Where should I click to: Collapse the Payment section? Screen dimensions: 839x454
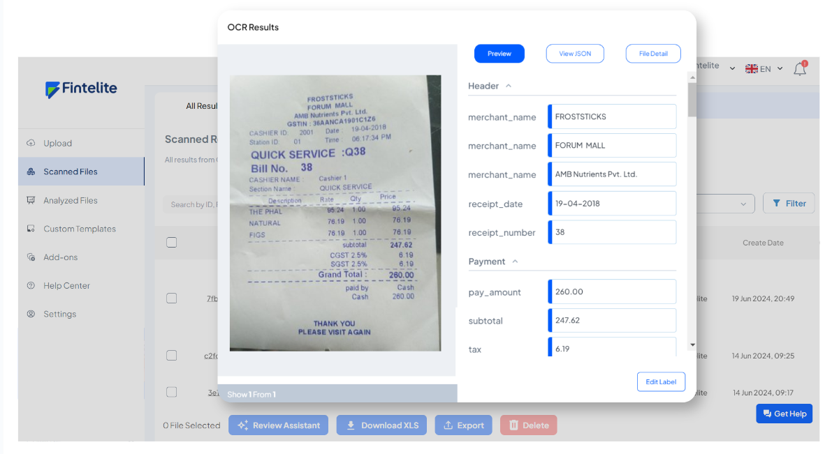coord(515,262)
